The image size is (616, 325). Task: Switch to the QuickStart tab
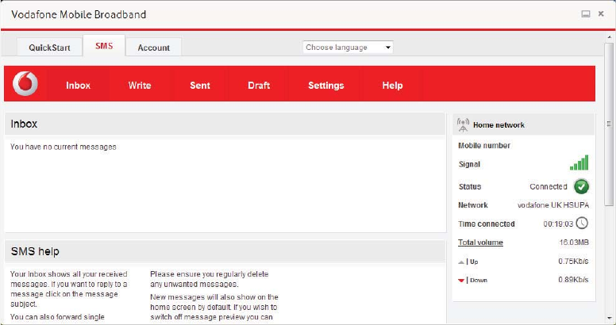click(x=49, y=48)
